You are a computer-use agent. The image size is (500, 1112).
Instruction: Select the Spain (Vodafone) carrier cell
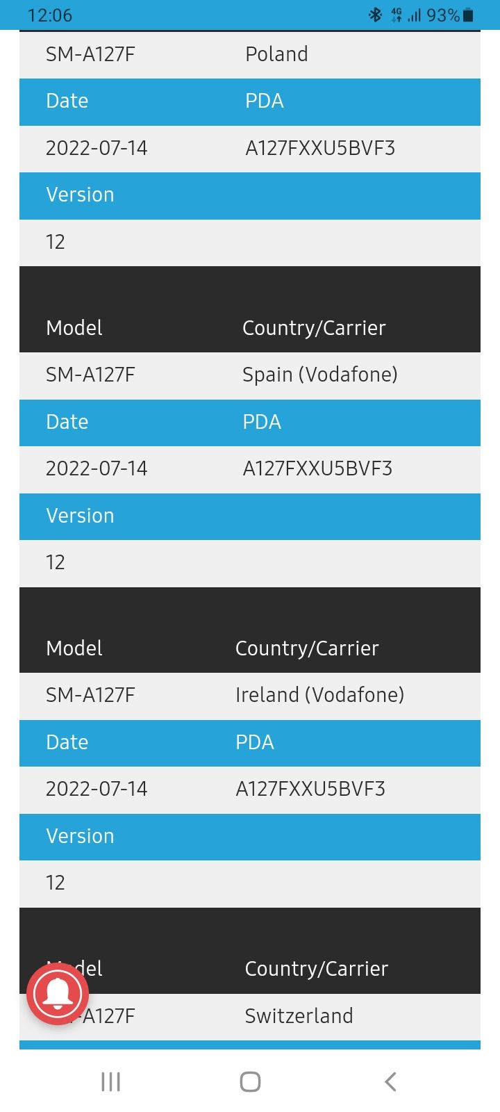point(319,375)
